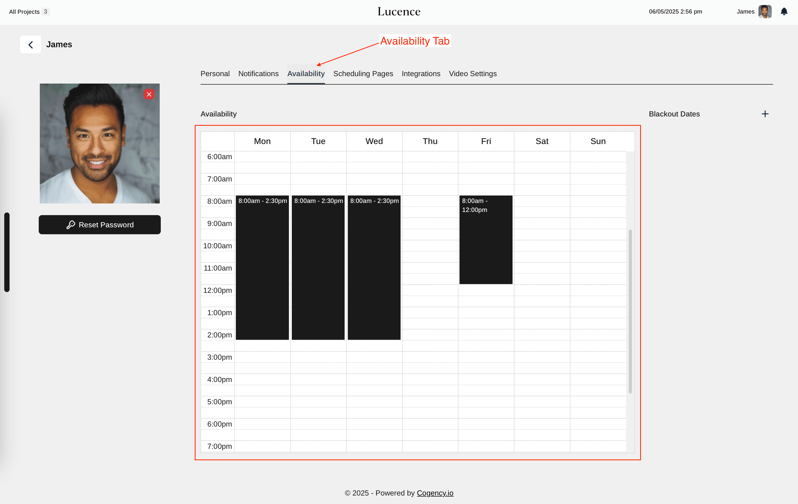This screenshot has width=798, height=504.
Task: Switch to the Personal tab
Action: pos(215,73)
